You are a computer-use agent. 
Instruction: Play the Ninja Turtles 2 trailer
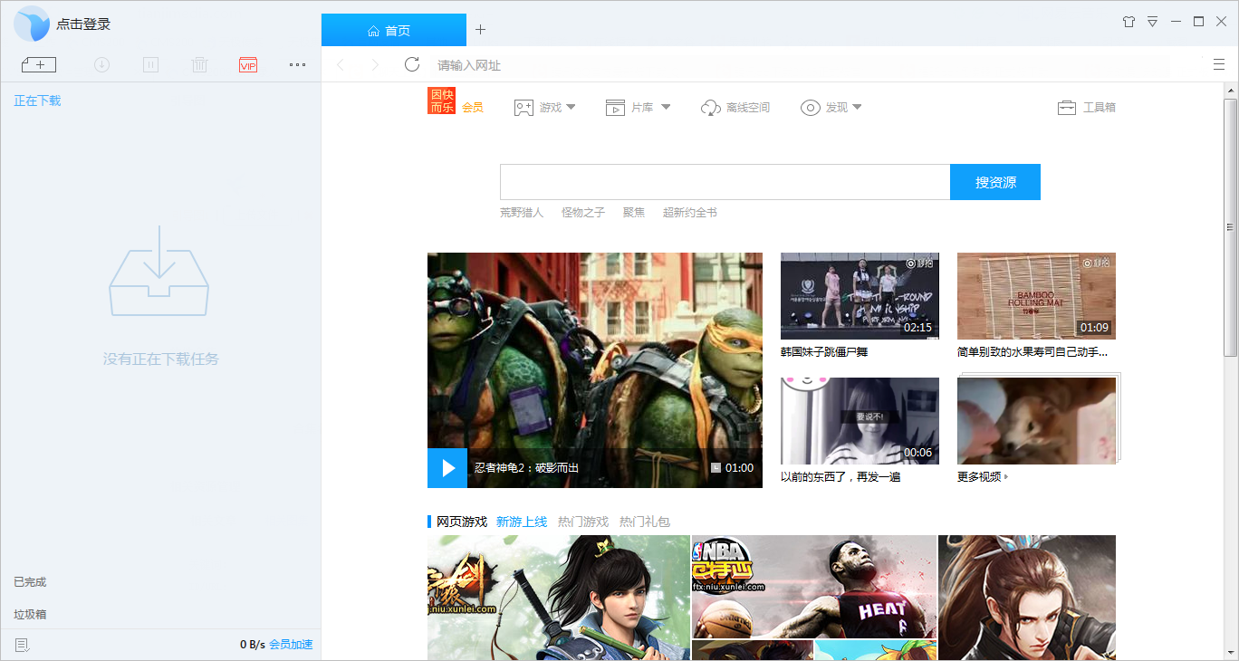point(447,468)
